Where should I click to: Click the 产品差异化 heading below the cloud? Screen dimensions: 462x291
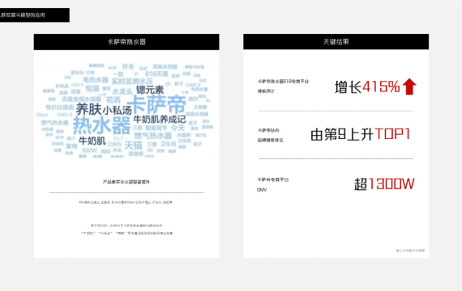126,182
